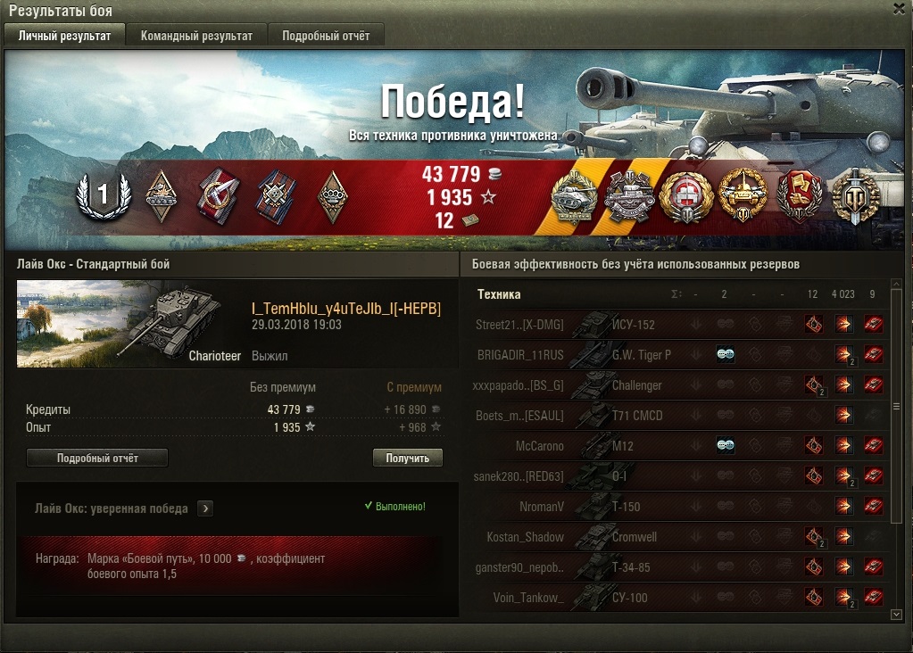Click the Получить premium button
913x653 pixels.
[408, 458]
